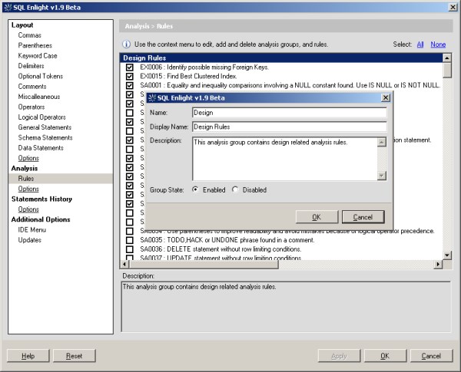The image size is (461, 372).
Task: Click the dialog description scroll down arrow
Action: pos(382,176)
